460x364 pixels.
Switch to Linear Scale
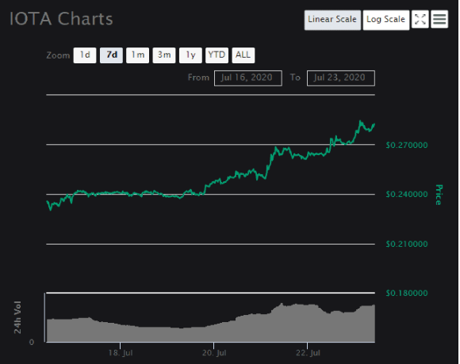pyautogui.click(x=332, y=20)
